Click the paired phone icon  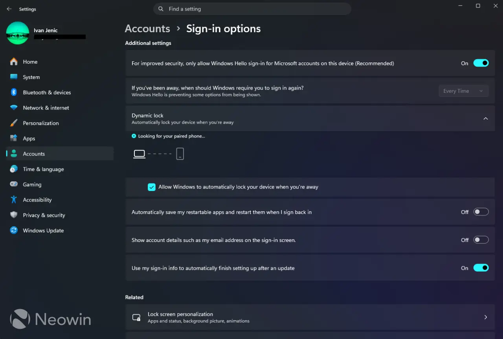click(180, 154)
